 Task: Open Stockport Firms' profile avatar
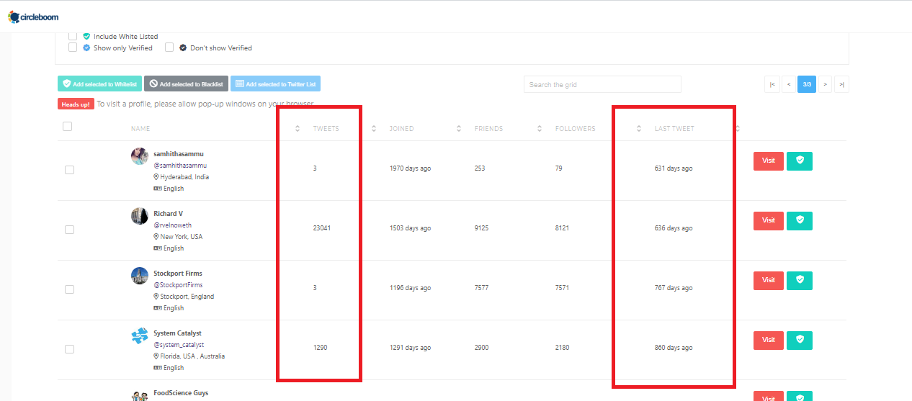140,276
